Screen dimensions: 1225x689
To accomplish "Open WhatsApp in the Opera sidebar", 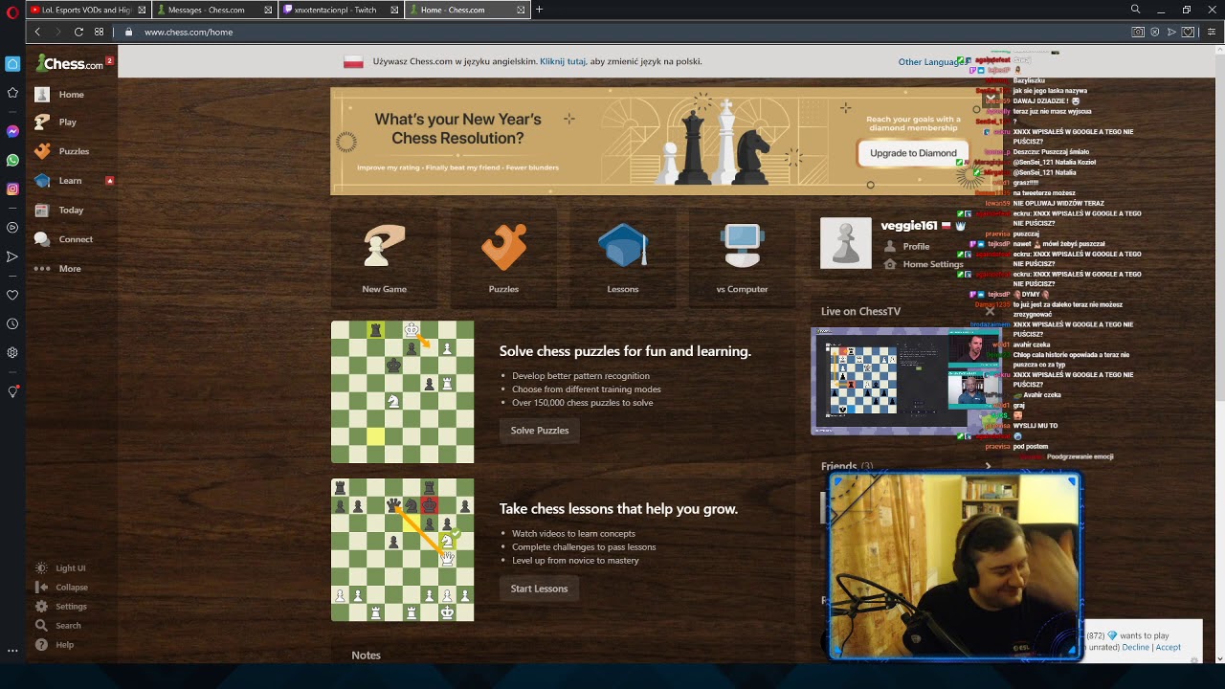I will point(12,160).
